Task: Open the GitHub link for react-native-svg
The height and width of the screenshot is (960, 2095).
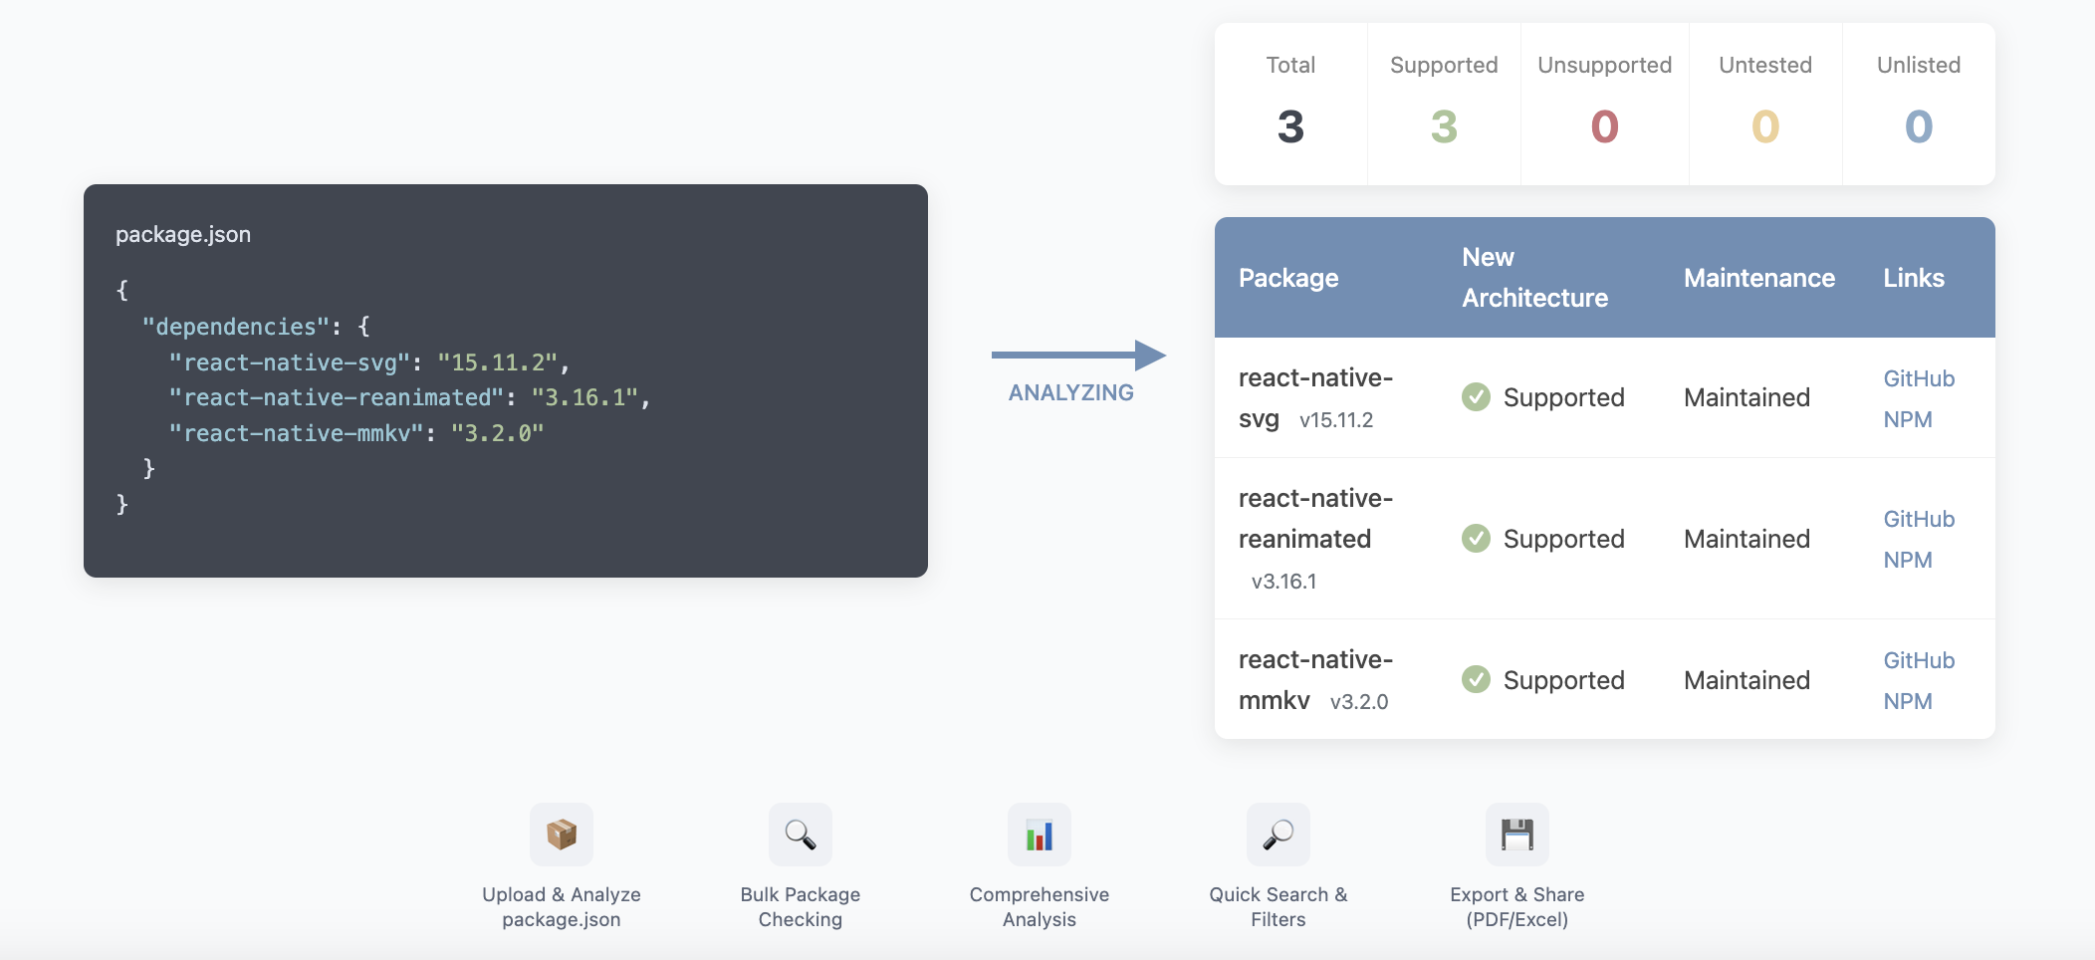Action: point(1917,378)
